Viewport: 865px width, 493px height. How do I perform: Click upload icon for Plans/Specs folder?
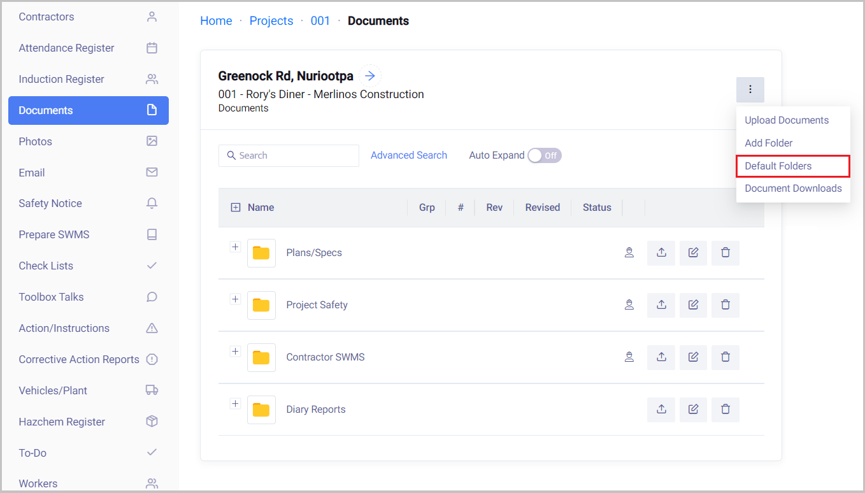(x=661, y=253)
